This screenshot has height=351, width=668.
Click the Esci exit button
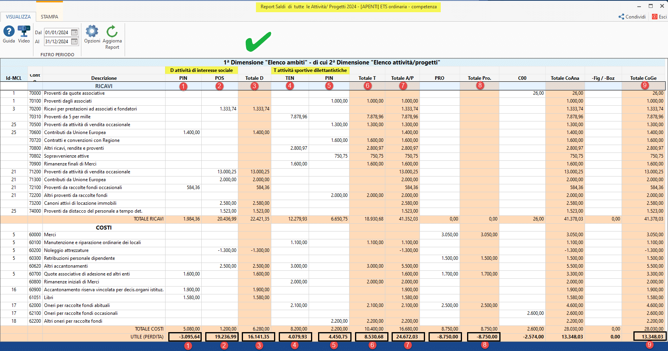pos(659,17)
